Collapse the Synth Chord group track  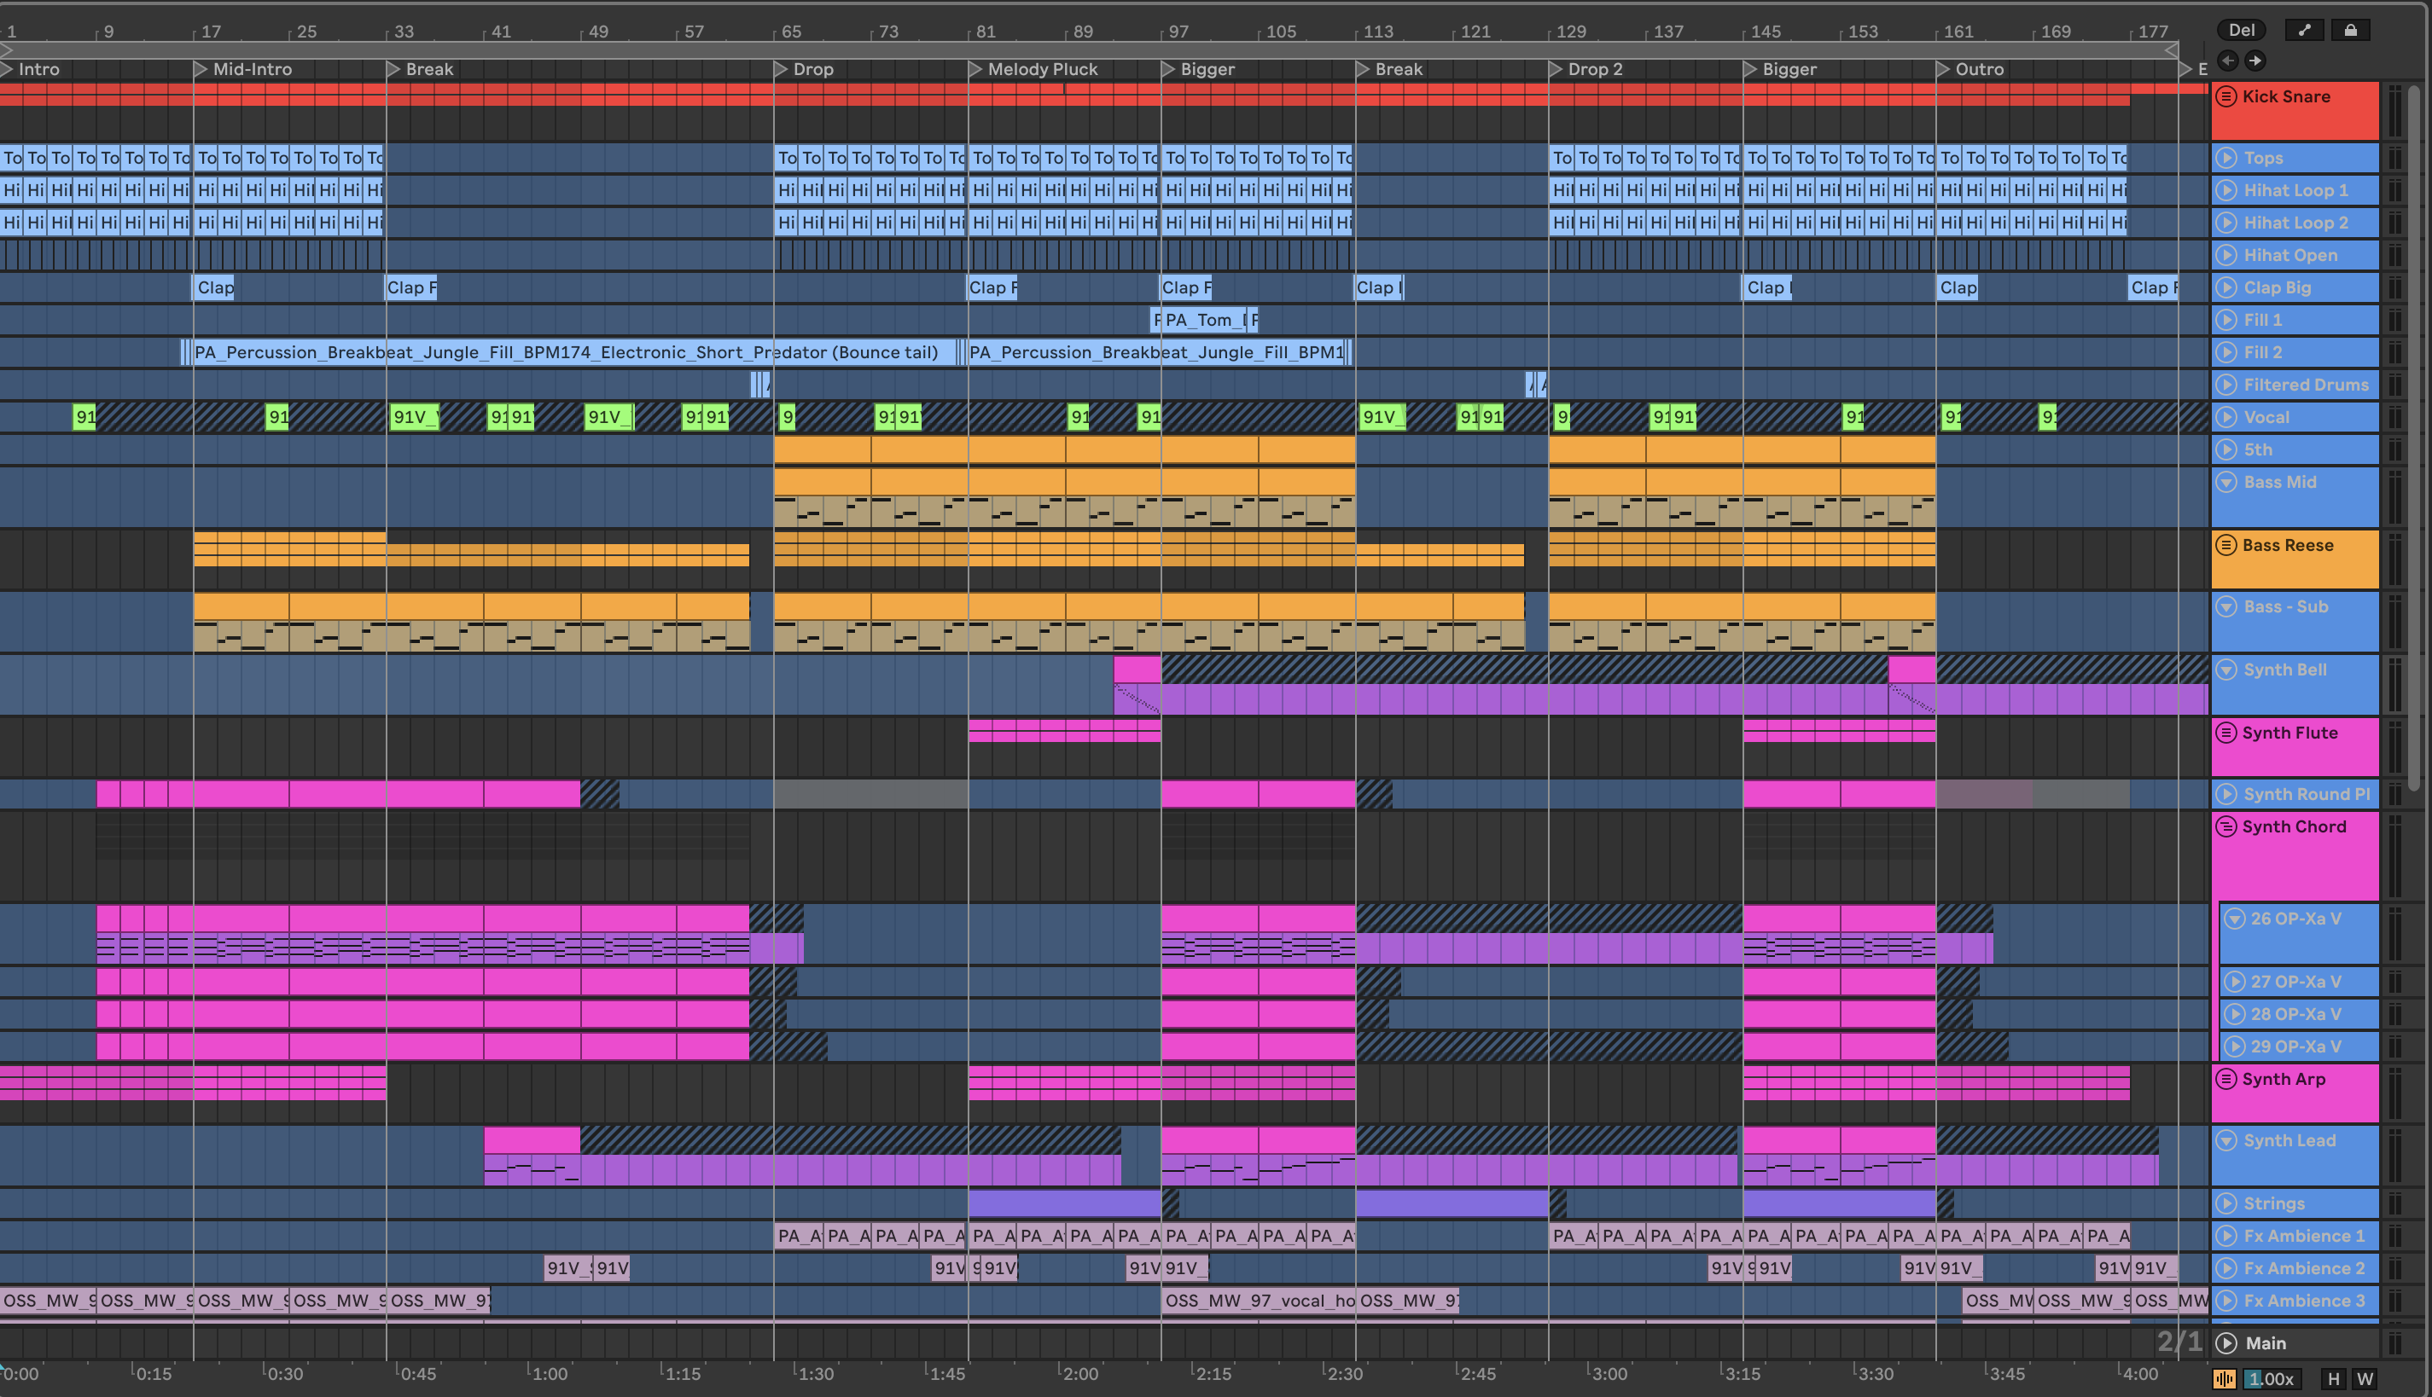[2226, 826]
